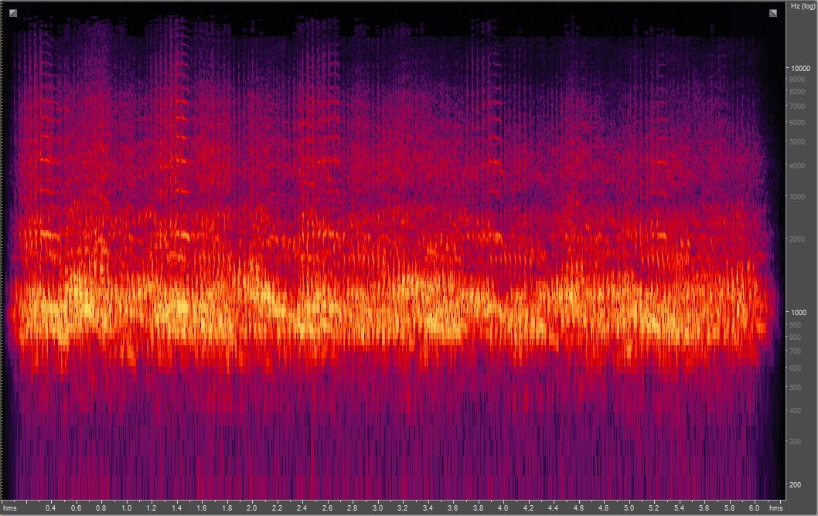
Task: Select the 1000 Hz frequency label
Action: [x=798, y=311]
